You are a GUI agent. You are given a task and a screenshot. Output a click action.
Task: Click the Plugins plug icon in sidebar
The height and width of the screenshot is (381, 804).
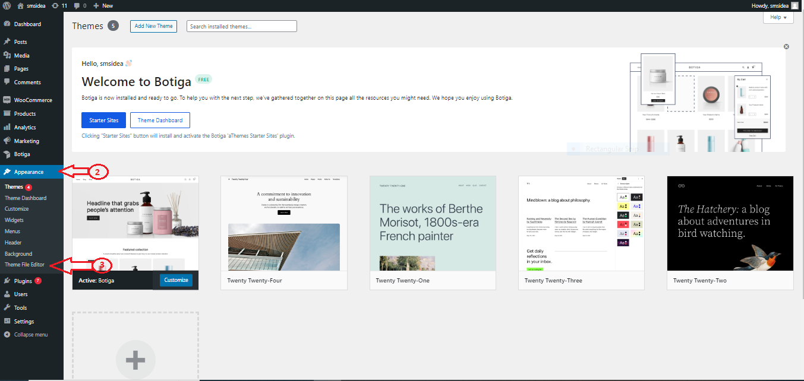[x=7, y=281]
